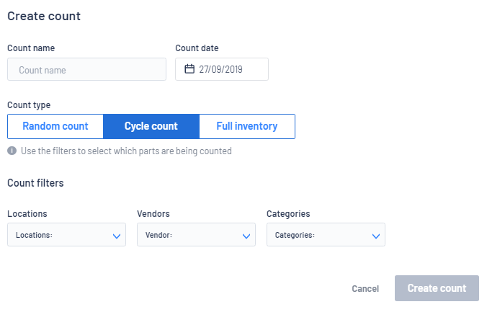Click the filters hint text
Screen dimensions: 487x312
[126, 151]
